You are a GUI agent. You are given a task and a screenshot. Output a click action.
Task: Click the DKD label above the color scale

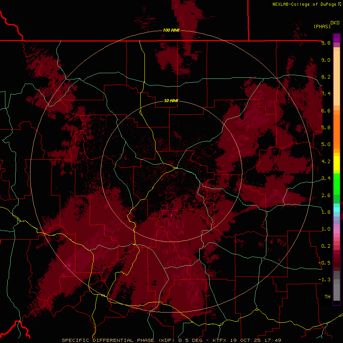[335, 23]
